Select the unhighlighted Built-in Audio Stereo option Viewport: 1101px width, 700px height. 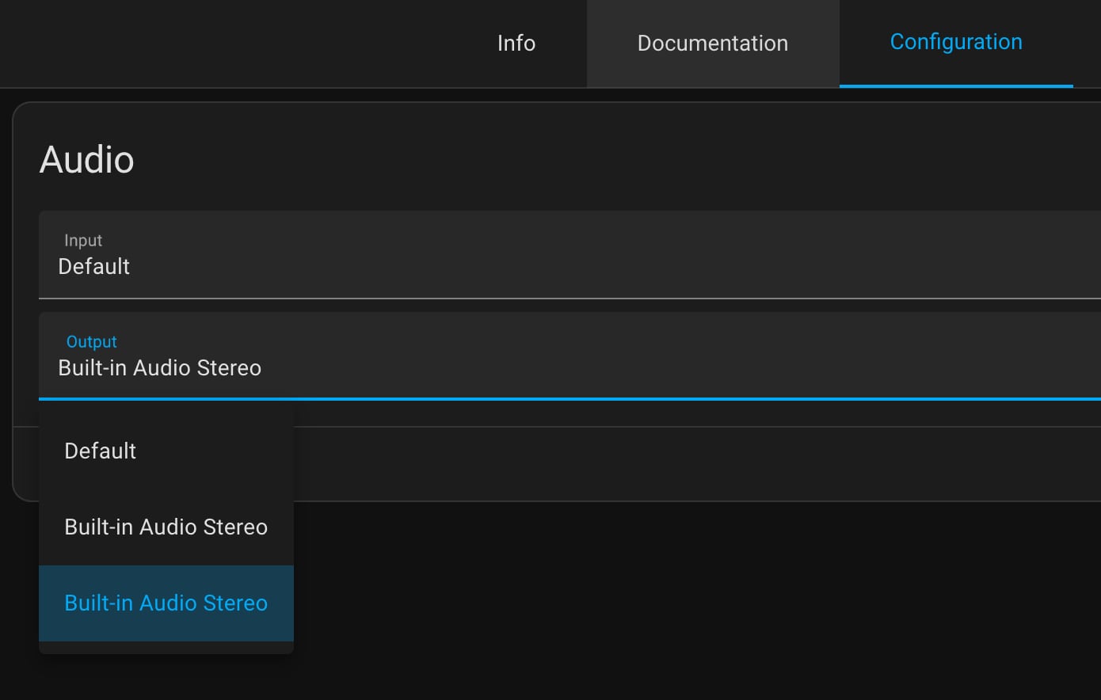click(166, 527)
